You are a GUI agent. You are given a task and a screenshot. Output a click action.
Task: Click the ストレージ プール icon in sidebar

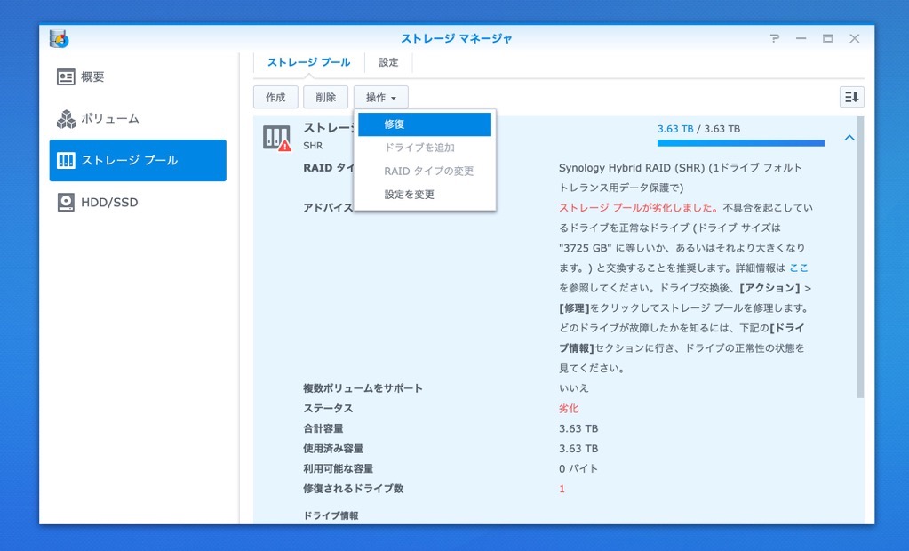coord(66,161)
